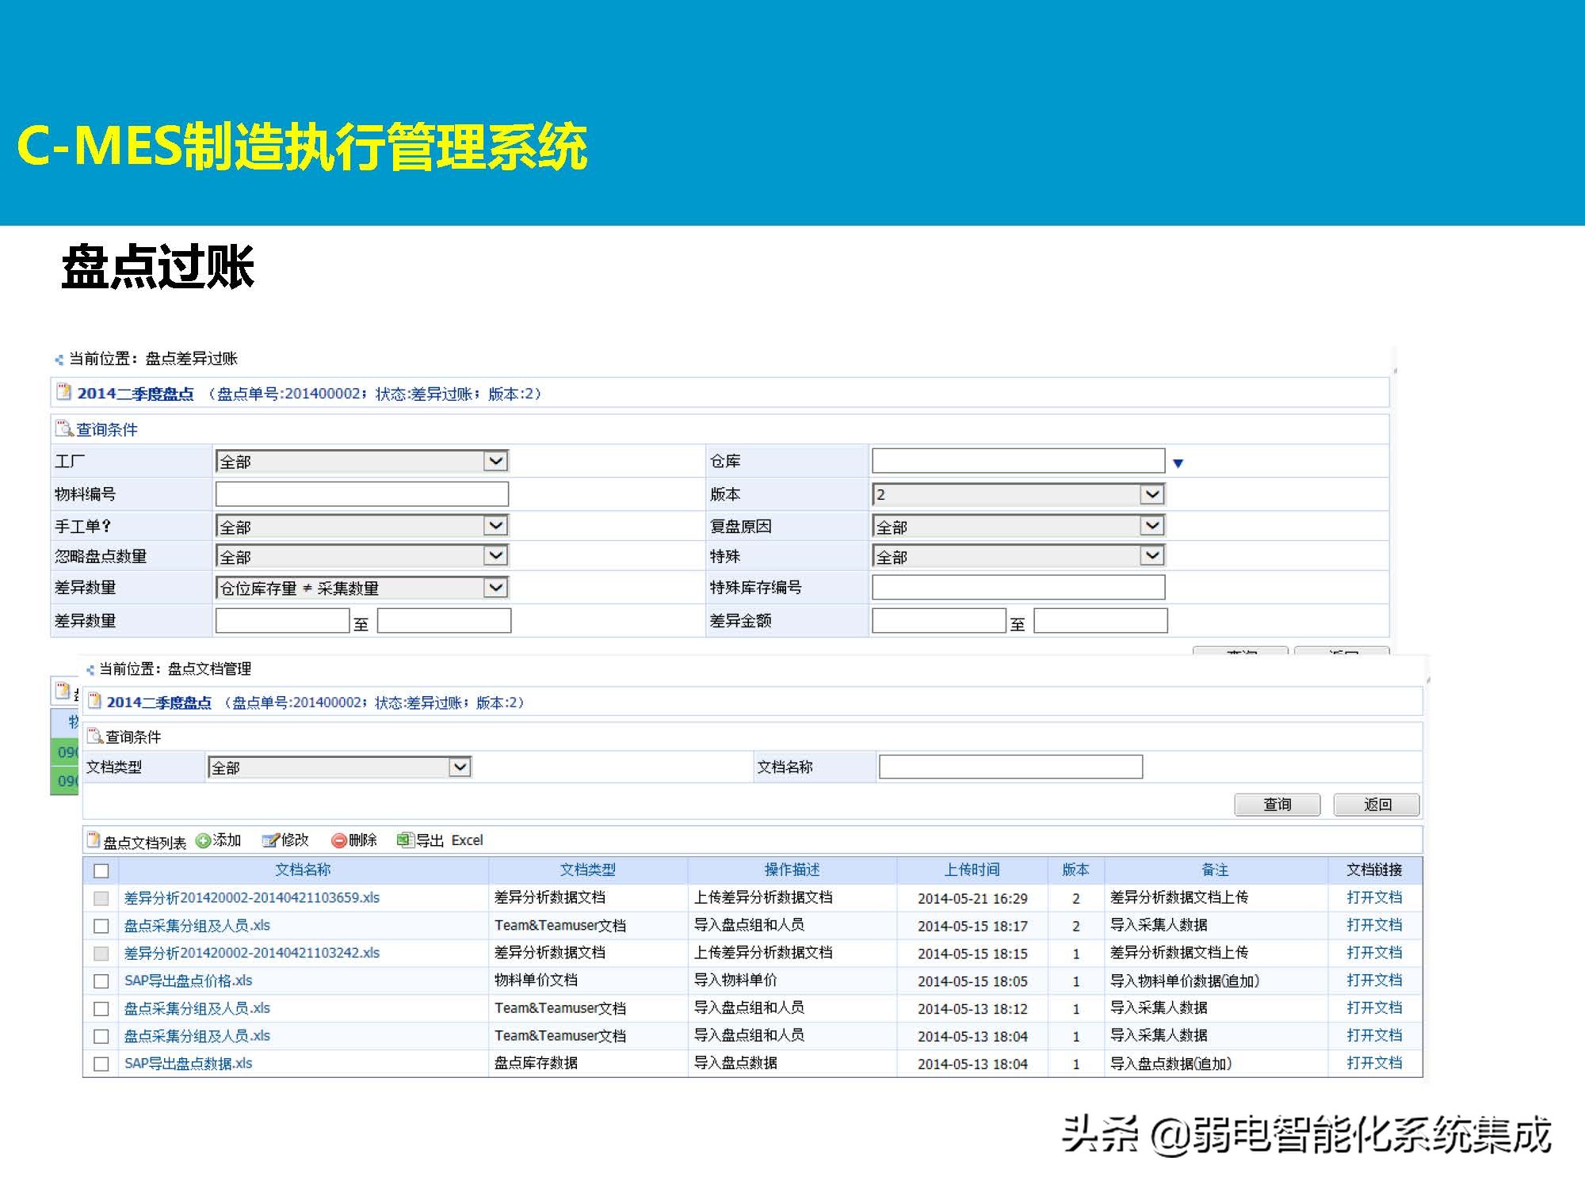
Task: Open file link 差异分析201420002-20140421103242.xls
Action: coord(252,953)
